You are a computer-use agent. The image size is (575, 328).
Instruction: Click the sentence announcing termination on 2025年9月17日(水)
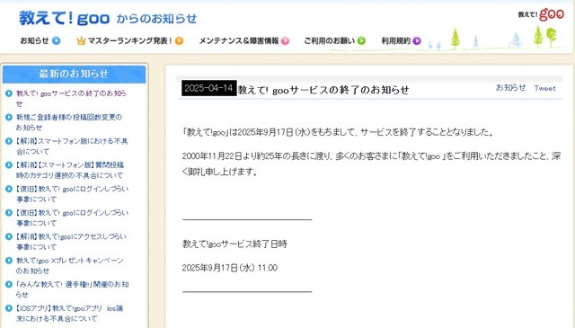pyautogui.click(x=338, y=132)
